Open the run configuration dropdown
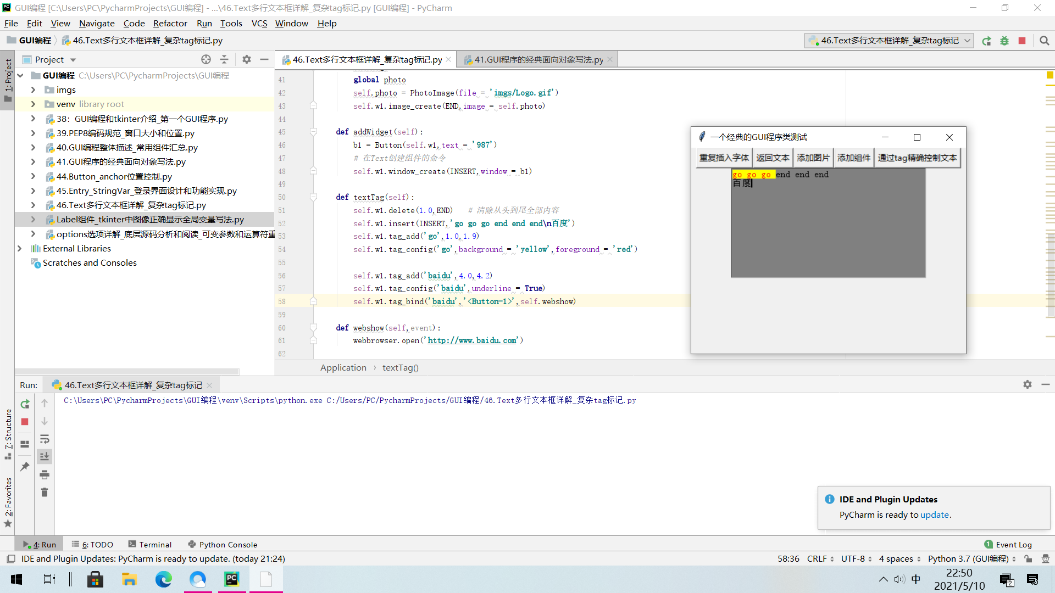Image resolution: width=1055 pixels, height=593 pixels. (x=889, y=41)
